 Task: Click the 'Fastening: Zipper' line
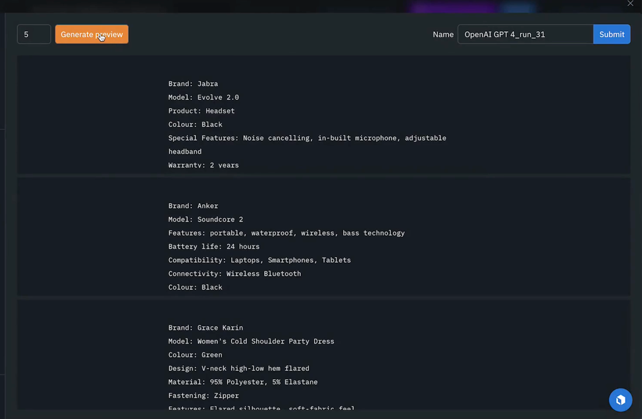click(204, 396)
